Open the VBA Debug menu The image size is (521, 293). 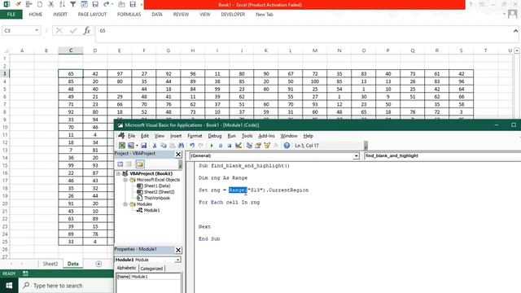pyautogui.click(x=215, y=136)
